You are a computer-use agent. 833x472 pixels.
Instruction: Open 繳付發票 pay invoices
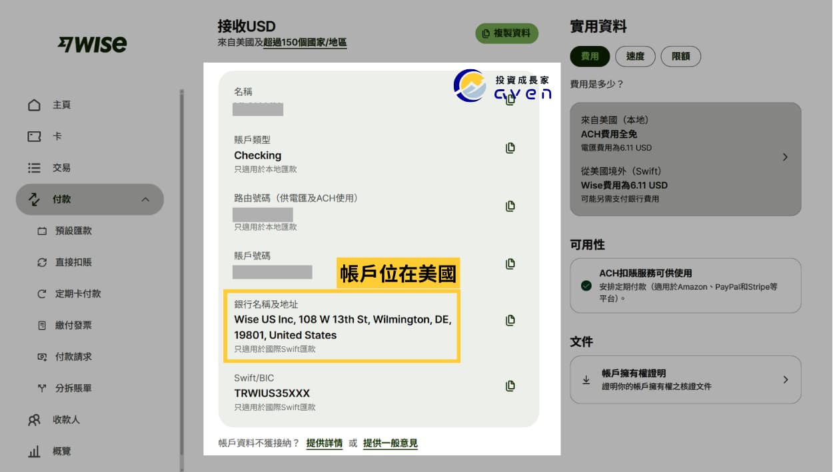(x=73, y=326)
